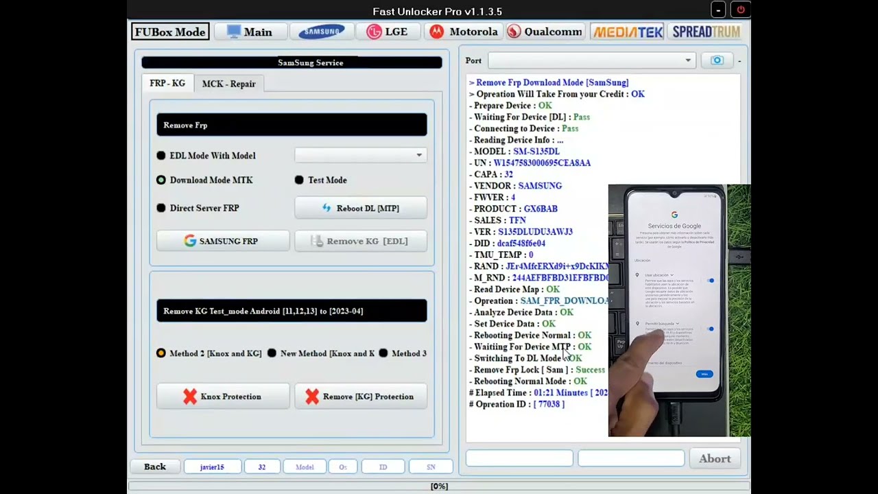The image size is (878, 494).
Task: Click the second empty input box beside Abort
Action: pyautogui.click(x=631, y=458)
